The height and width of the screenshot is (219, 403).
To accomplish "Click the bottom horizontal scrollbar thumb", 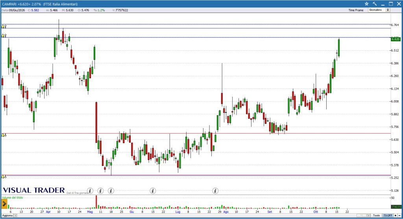I will (361, 215).
